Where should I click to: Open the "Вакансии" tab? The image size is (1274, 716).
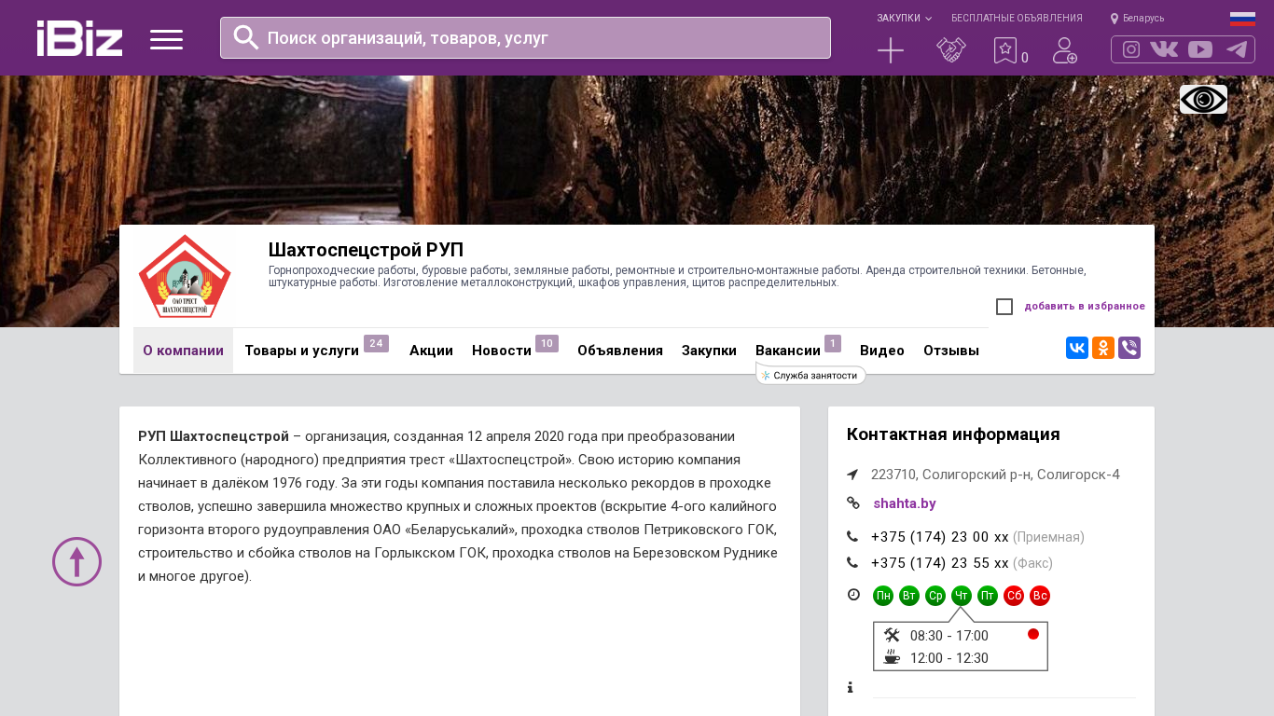(x=788, y=351)
